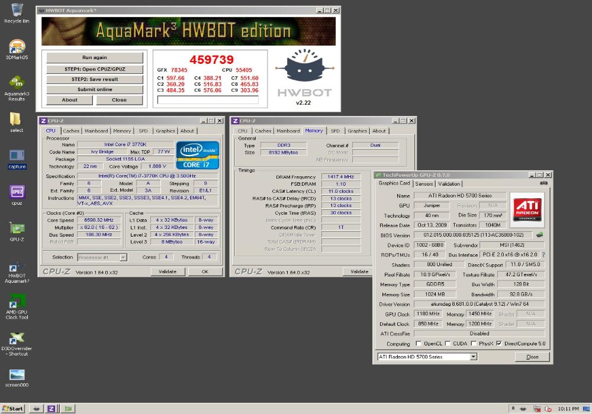Click the Multiplier value x 62.0
This screenshot has width=592, height=414.
point(99,227)
